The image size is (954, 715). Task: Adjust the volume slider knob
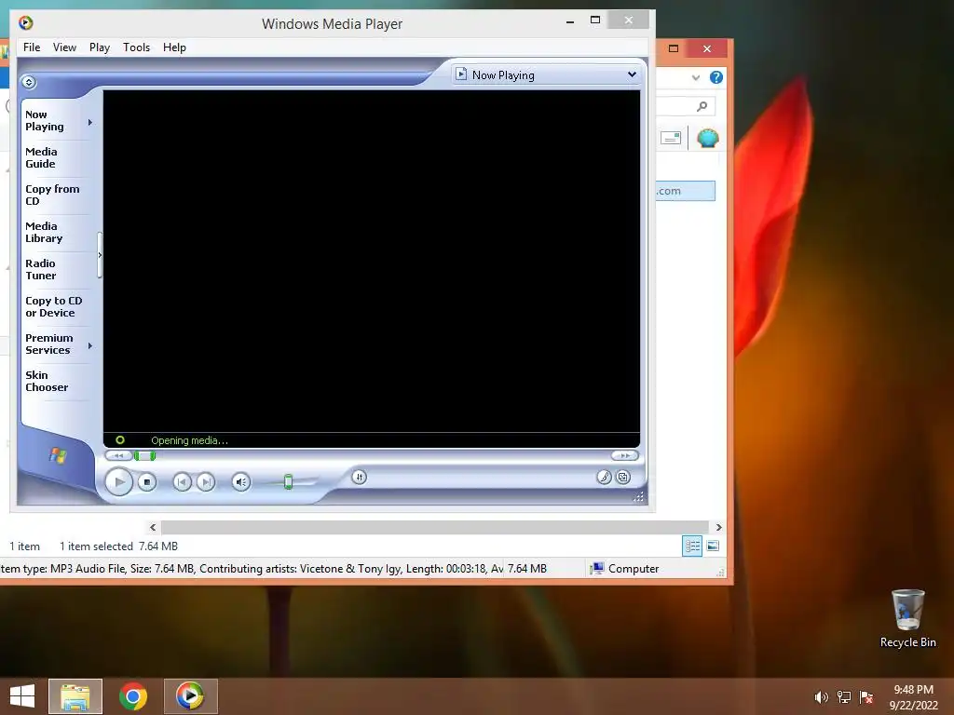coord(289,482)
